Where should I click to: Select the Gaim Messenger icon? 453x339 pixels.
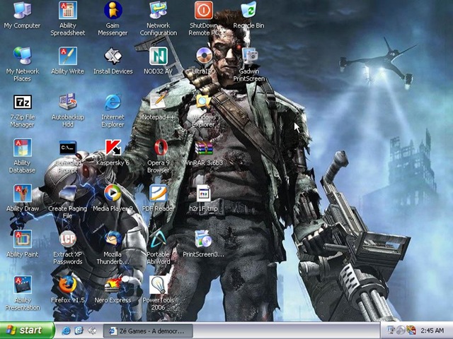(x=113, y=10)
